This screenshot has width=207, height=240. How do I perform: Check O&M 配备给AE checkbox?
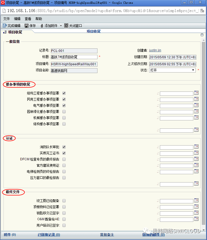64,219
